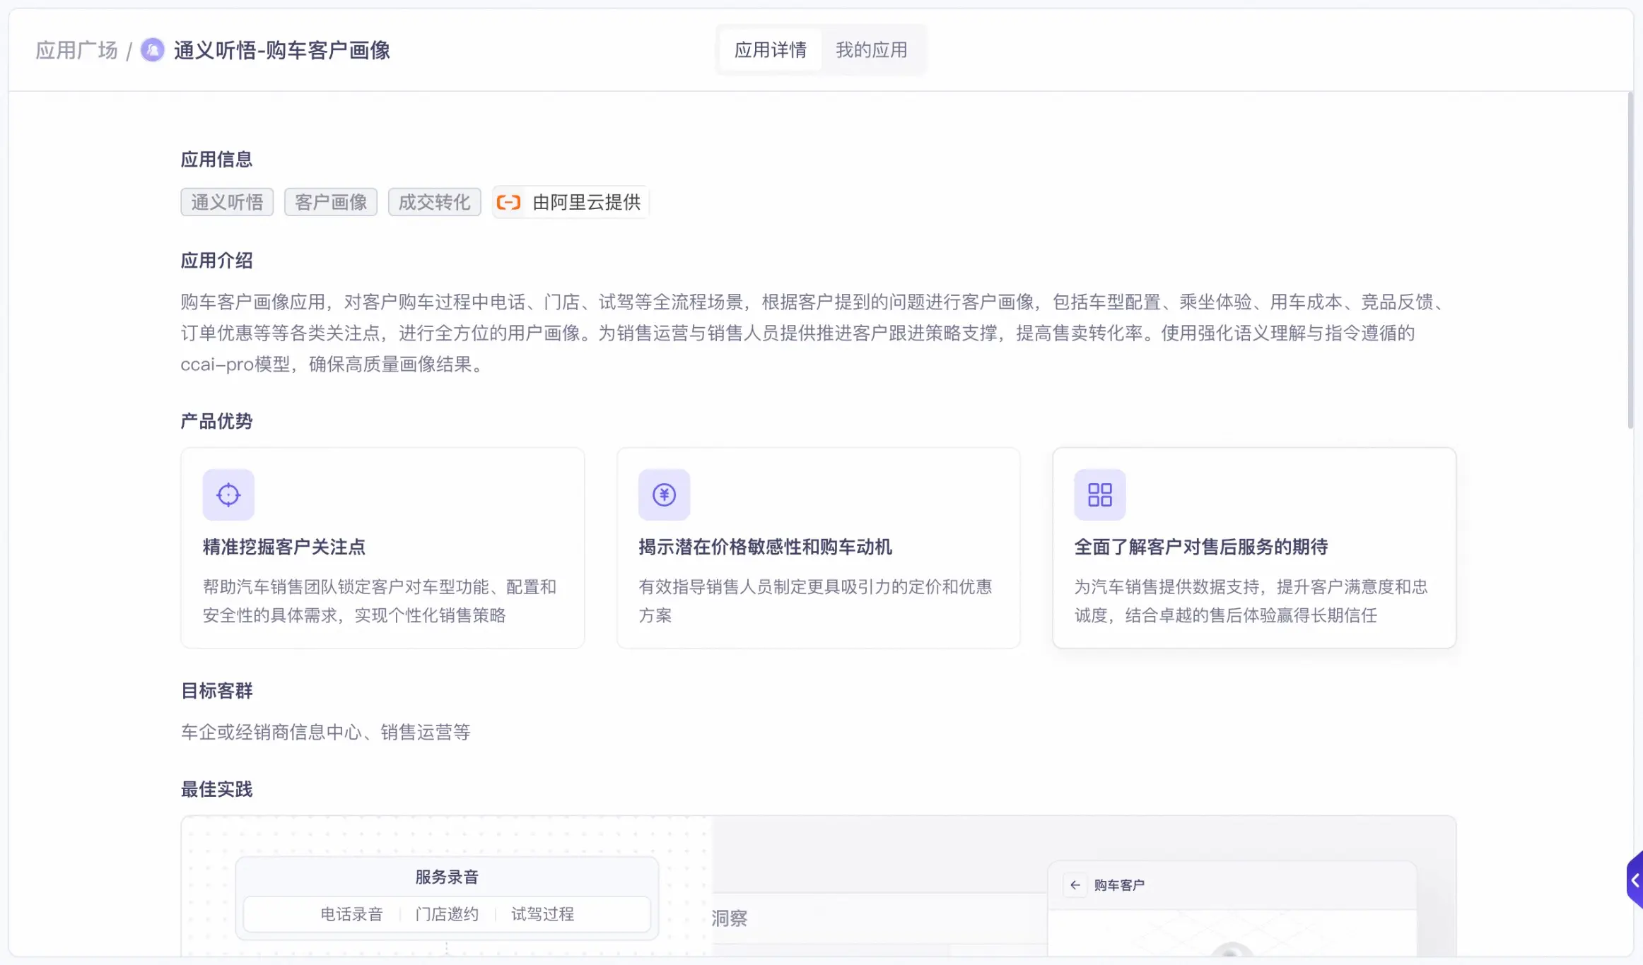
Task: Click the grid squares icon on 售后服务 card
Action: point(1100,495)
